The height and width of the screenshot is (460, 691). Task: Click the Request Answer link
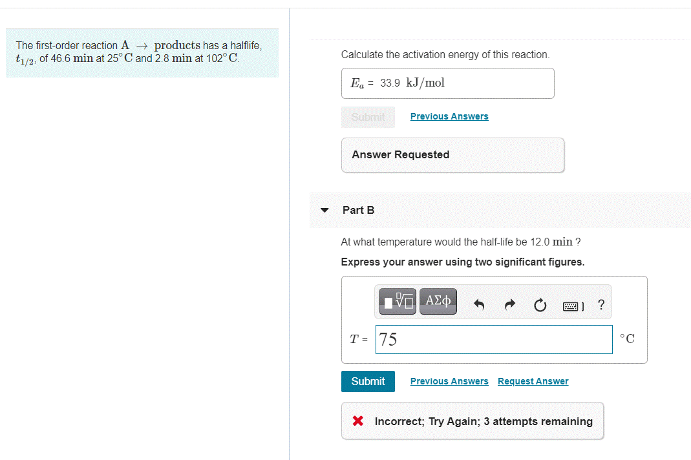point(533,381)
